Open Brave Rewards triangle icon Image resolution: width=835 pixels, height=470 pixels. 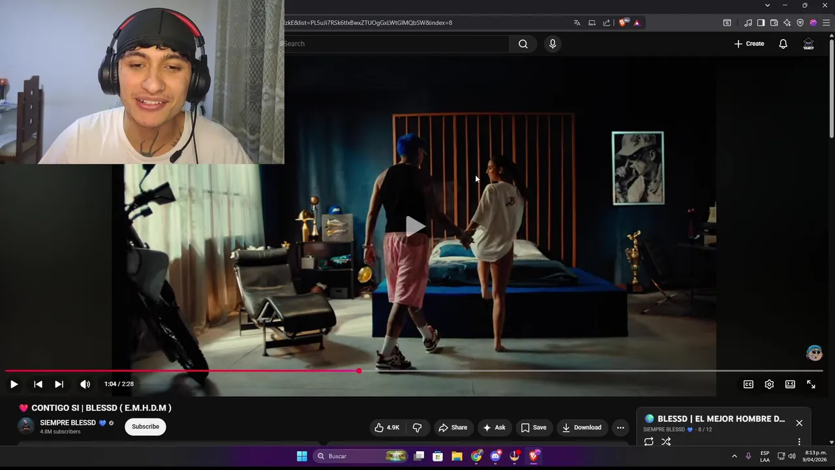[x=637, y=23]
